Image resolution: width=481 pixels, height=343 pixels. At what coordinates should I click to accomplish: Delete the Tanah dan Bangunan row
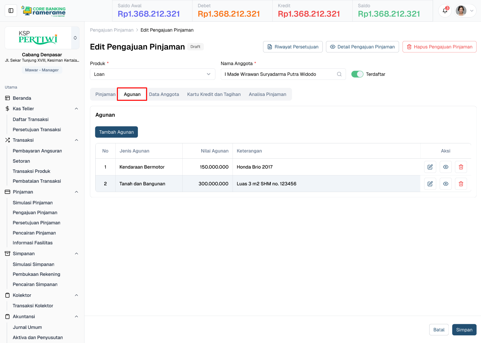461,184
